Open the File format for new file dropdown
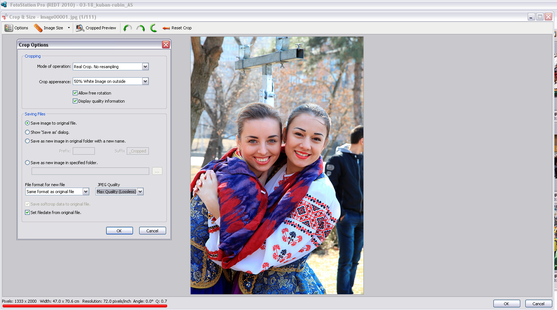 (86, 192)
